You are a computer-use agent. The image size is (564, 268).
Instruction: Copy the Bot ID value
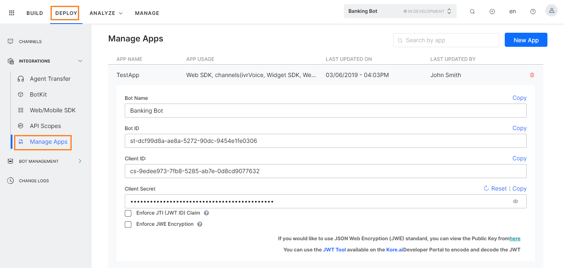click(519, 128)
